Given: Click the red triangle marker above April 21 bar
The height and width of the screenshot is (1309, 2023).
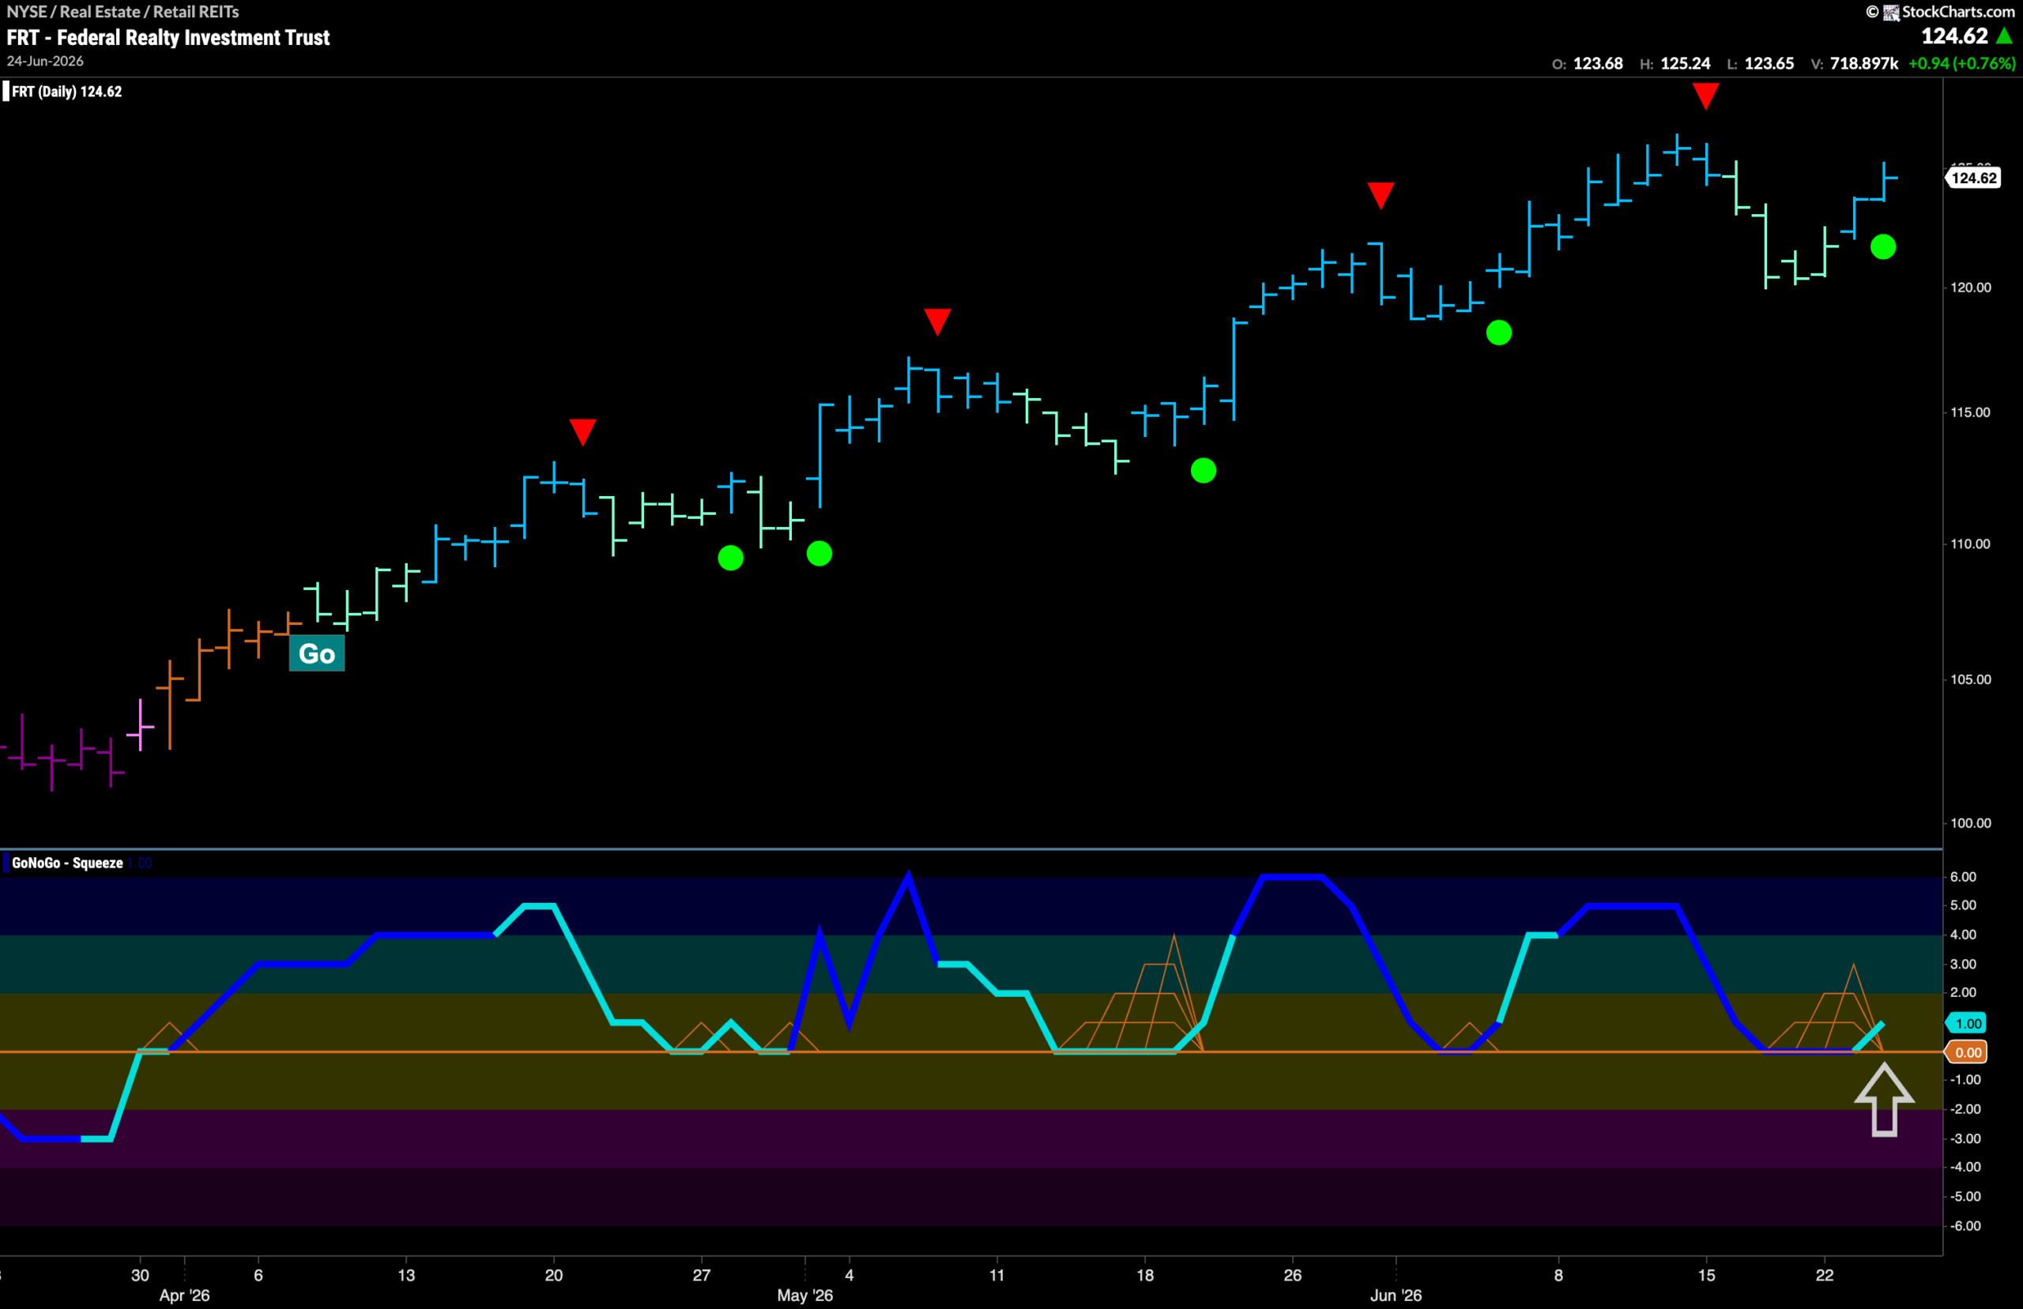Looking at the screenshot, I should [582, 432].
